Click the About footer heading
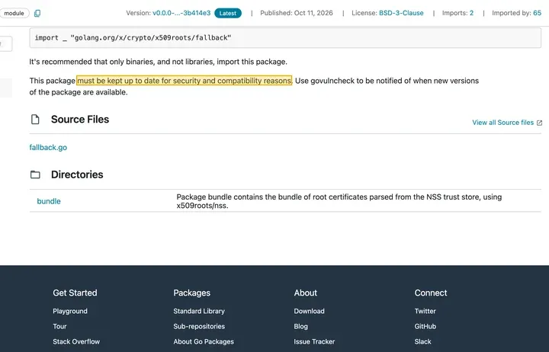This screenshot has height=352, width=549. 305,293
